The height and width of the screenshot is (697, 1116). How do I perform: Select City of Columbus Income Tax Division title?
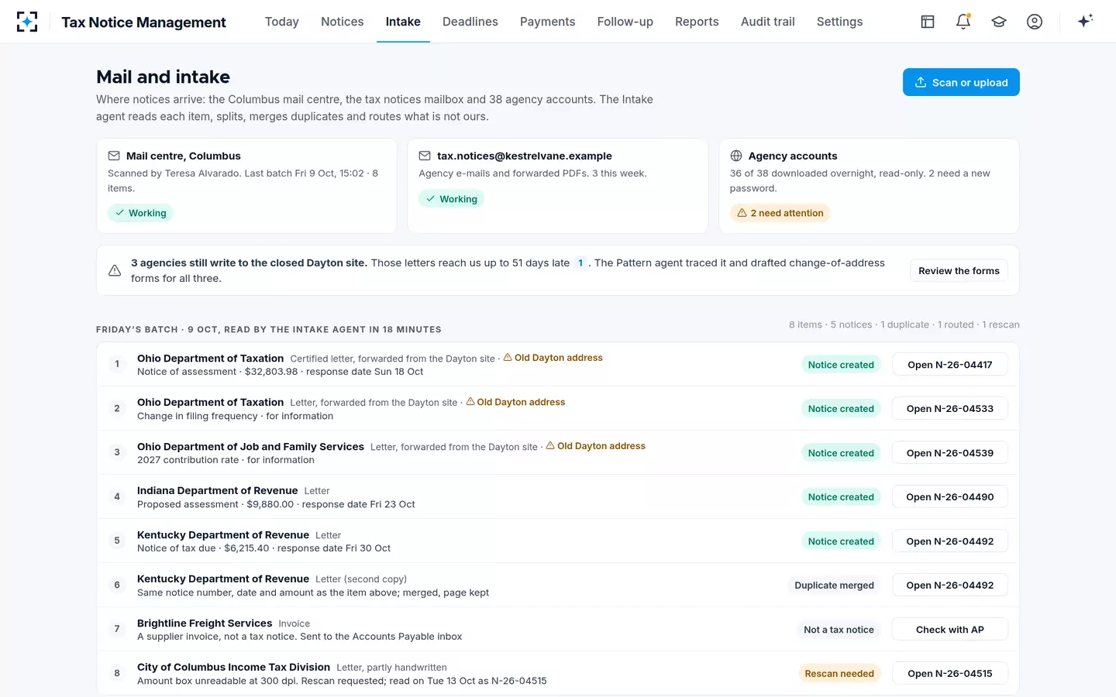click(234, 667)
